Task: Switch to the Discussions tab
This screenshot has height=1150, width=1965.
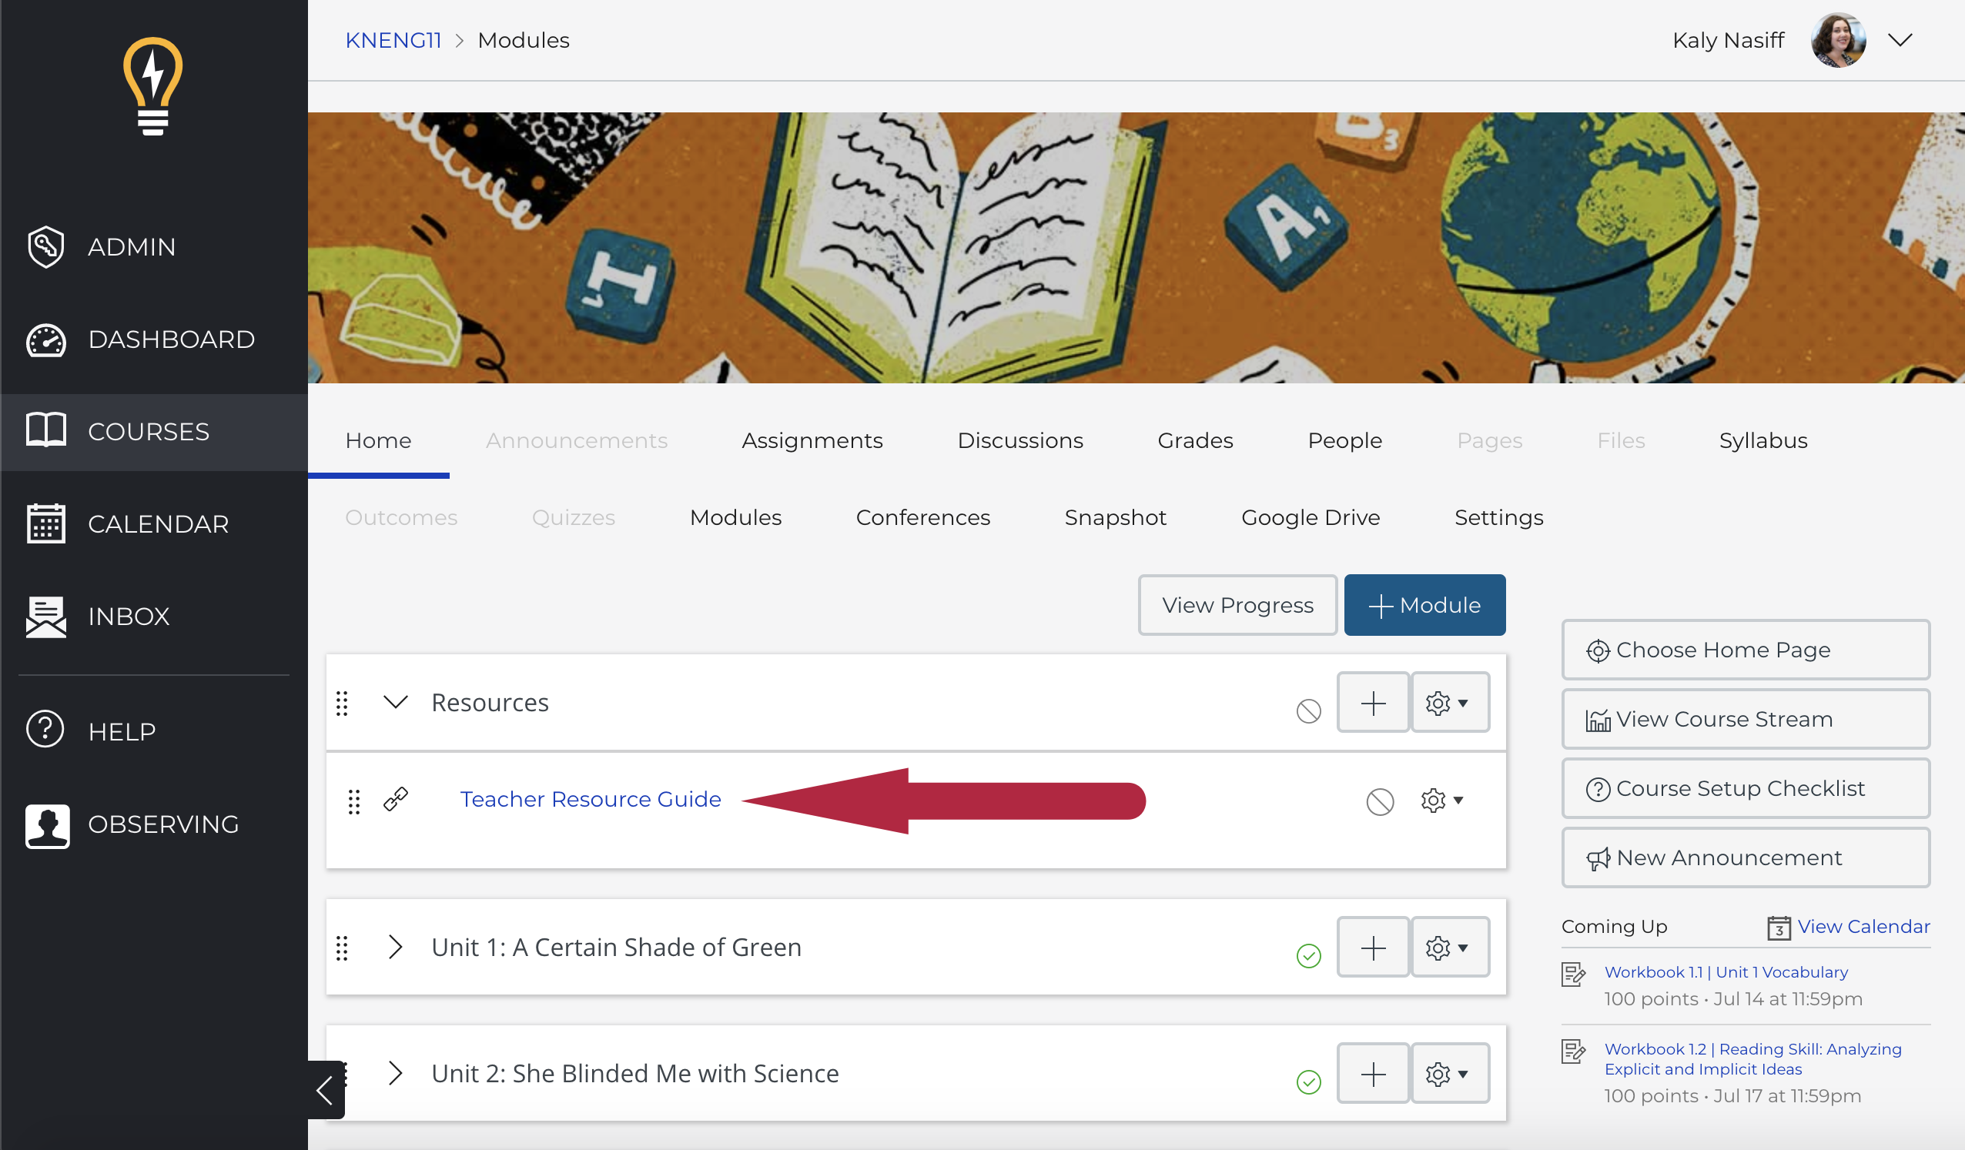Action: click(1020, 440)
